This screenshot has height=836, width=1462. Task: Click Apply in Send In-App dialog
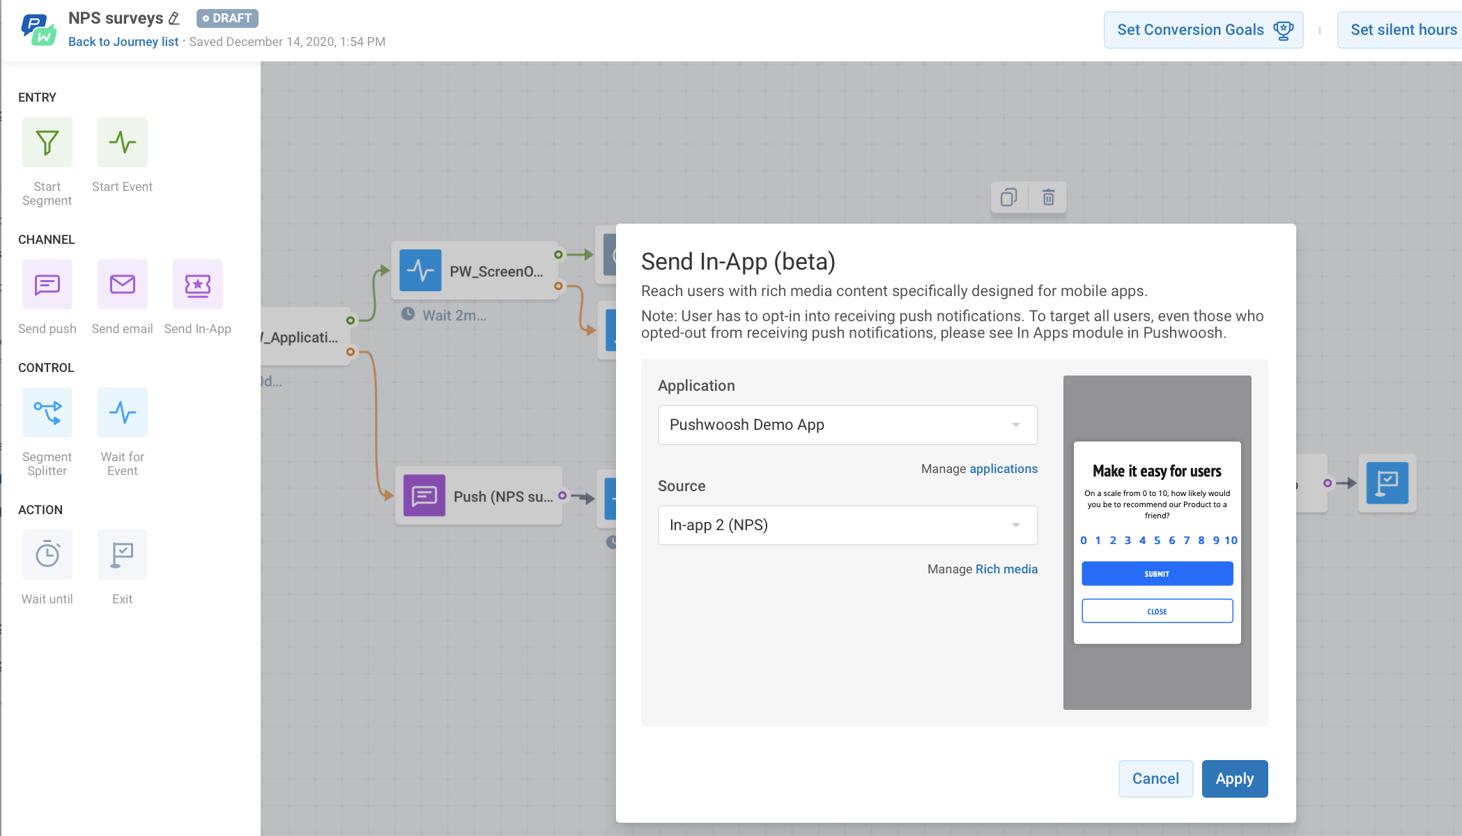pyautogui.click(x=1235, y=779)
